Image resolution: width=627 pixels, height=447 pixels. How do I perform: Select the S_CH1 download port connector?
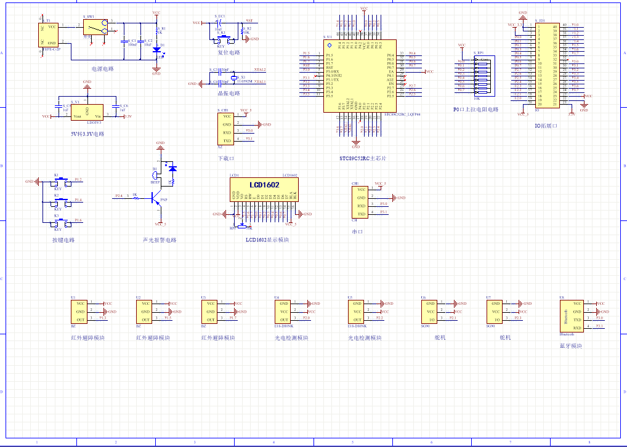click(x=225, y=129)
